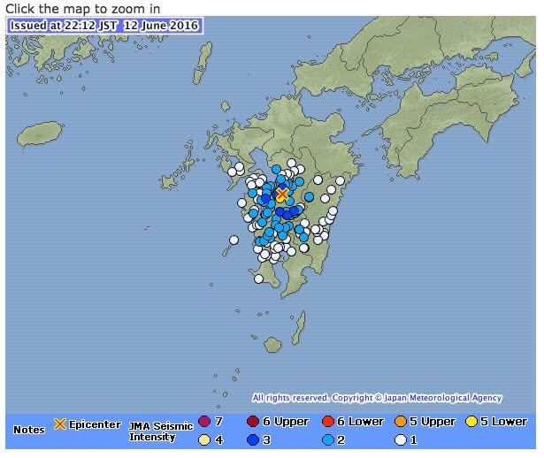Image resolution: width=544 pixels, height=458 pixels.
Task: Select the white intensity 1 legend circle
Action: point(401,439)
